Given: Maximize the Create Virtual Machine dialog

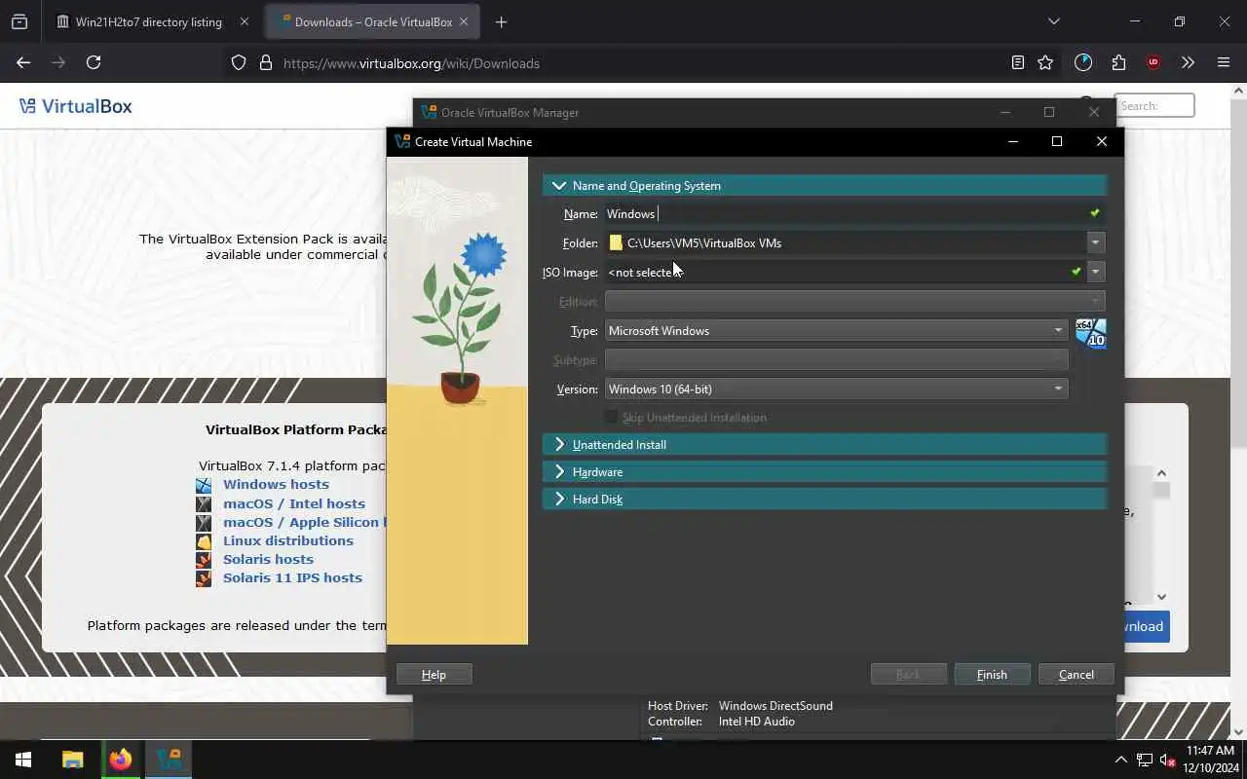Looking at the screenshot, I should [1057, 141].
